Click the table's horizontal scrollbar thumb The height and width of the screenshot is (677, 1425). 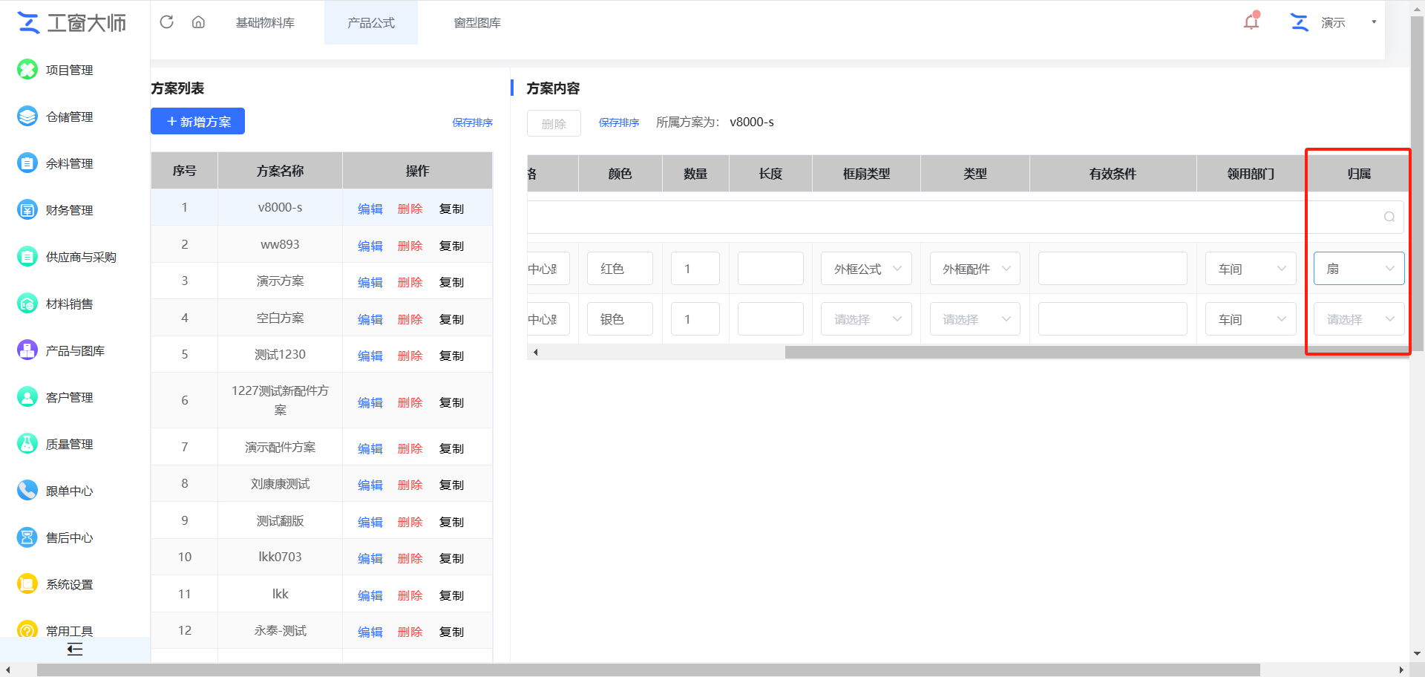pos(1039,352)
